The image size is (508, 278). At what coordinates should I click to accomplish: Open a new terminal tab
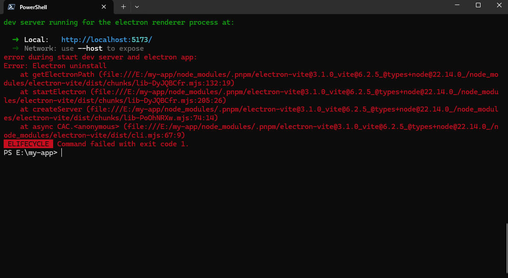click(123, 7)
